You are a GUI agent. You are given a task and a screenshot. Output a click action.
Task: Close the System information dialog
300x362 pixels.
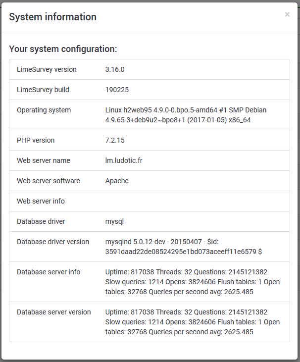[x=287, y=15]
